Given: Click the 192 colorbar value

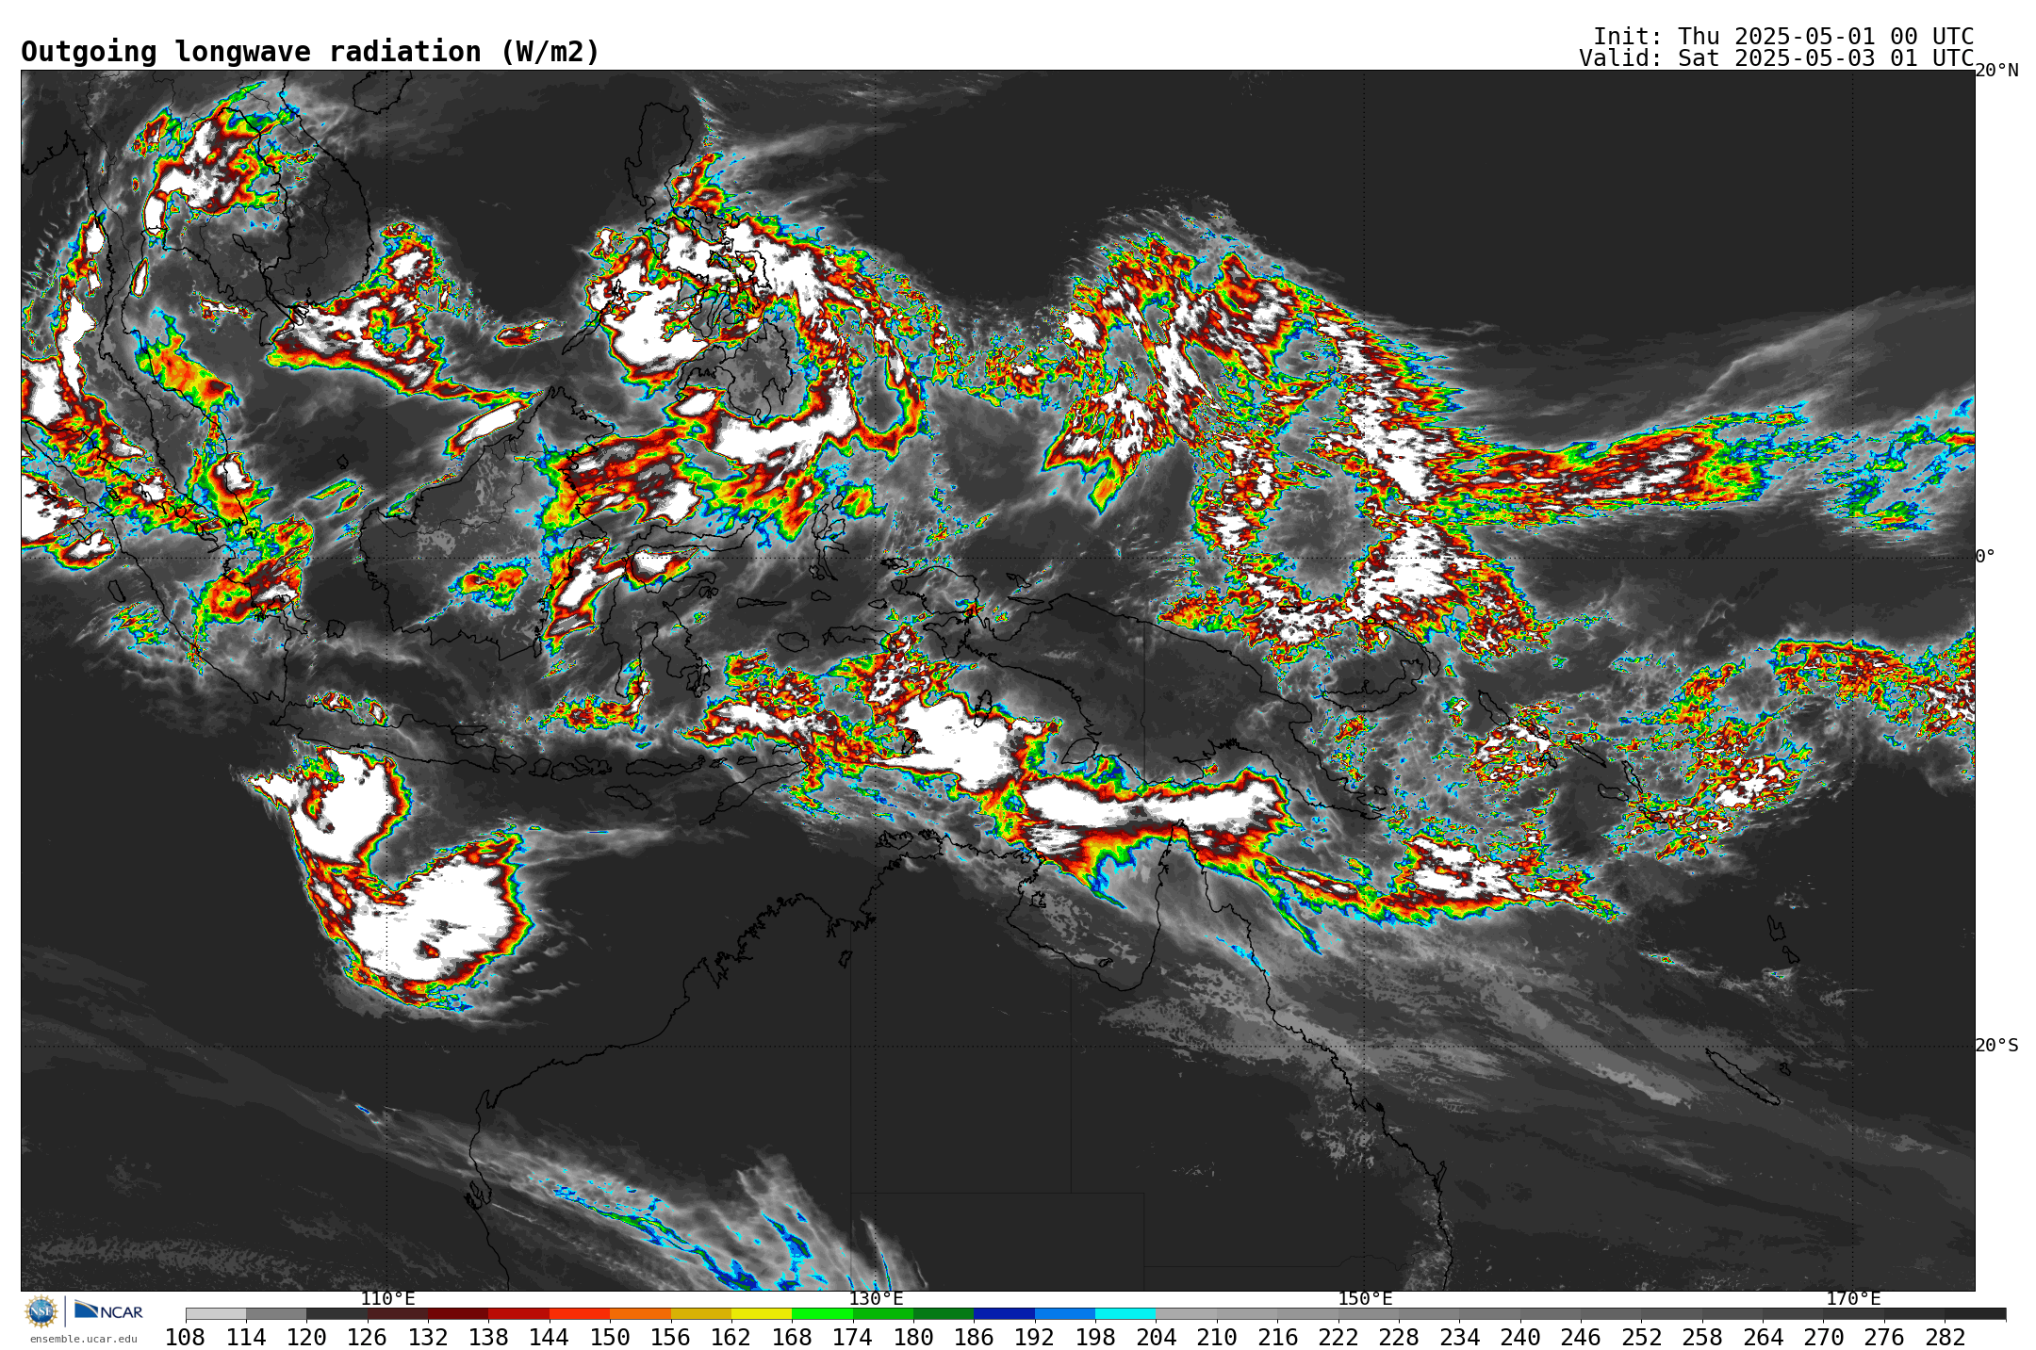Looking at the screenshot, I should point(1035,1337).
